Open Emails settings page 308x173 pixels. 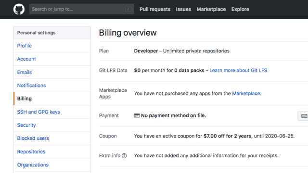click(x=52, y=72)
